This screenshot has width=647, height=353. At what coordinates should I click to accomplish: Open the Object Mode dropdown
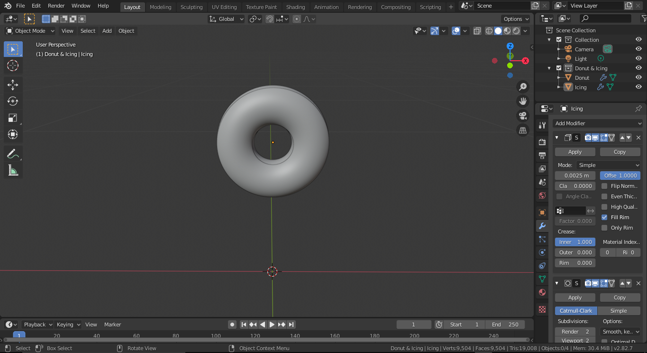[x=30, y=31]
